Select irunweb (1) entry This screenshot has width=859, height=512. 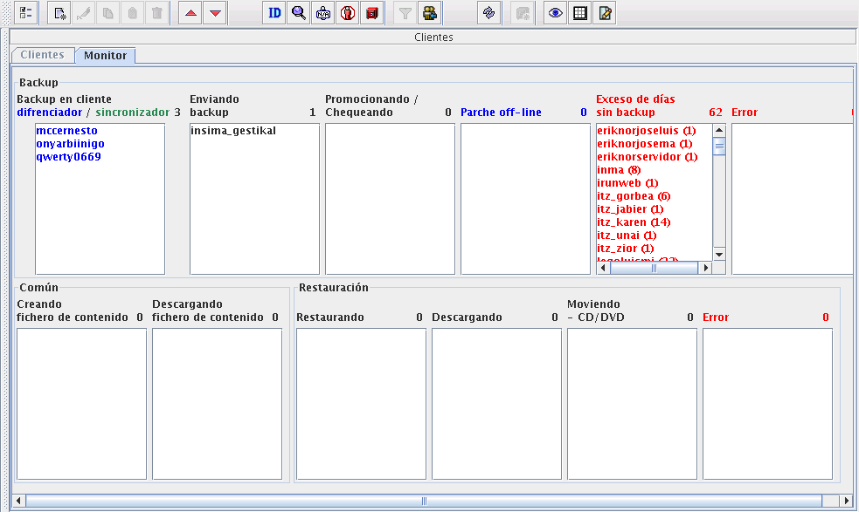[627, 183]
